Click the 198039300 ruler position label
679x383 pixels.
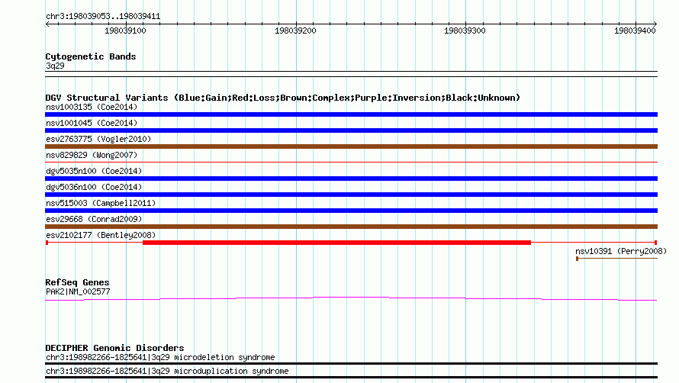click(x=465, y=31)
